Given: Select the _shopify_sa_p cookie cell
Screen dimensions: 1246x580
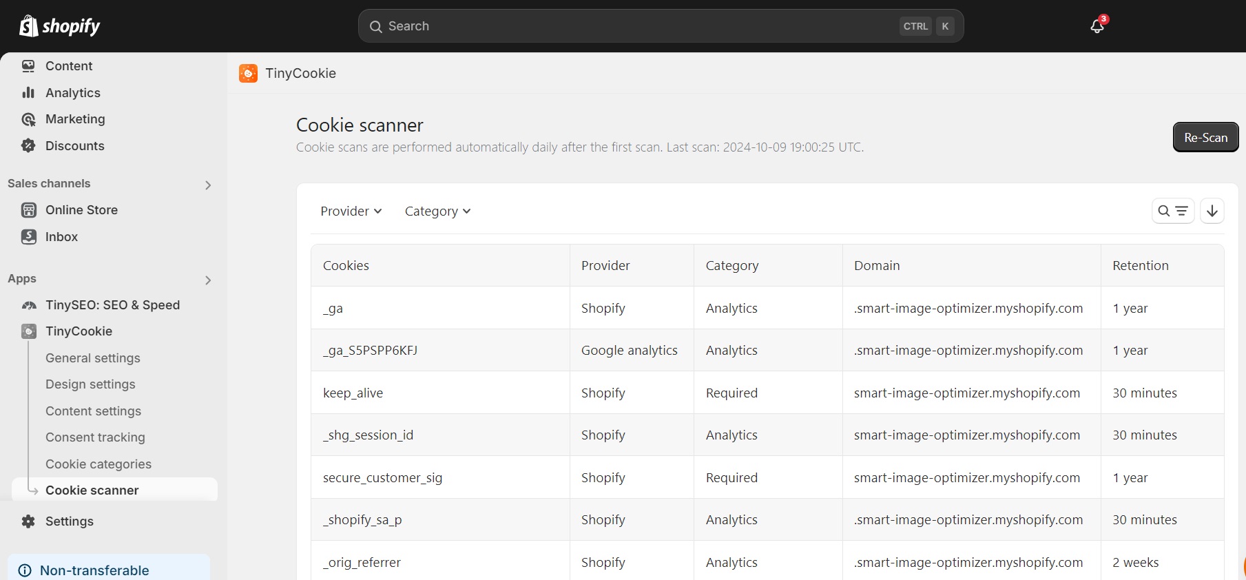Looking at the screenshot, I should tap(440, 519).
